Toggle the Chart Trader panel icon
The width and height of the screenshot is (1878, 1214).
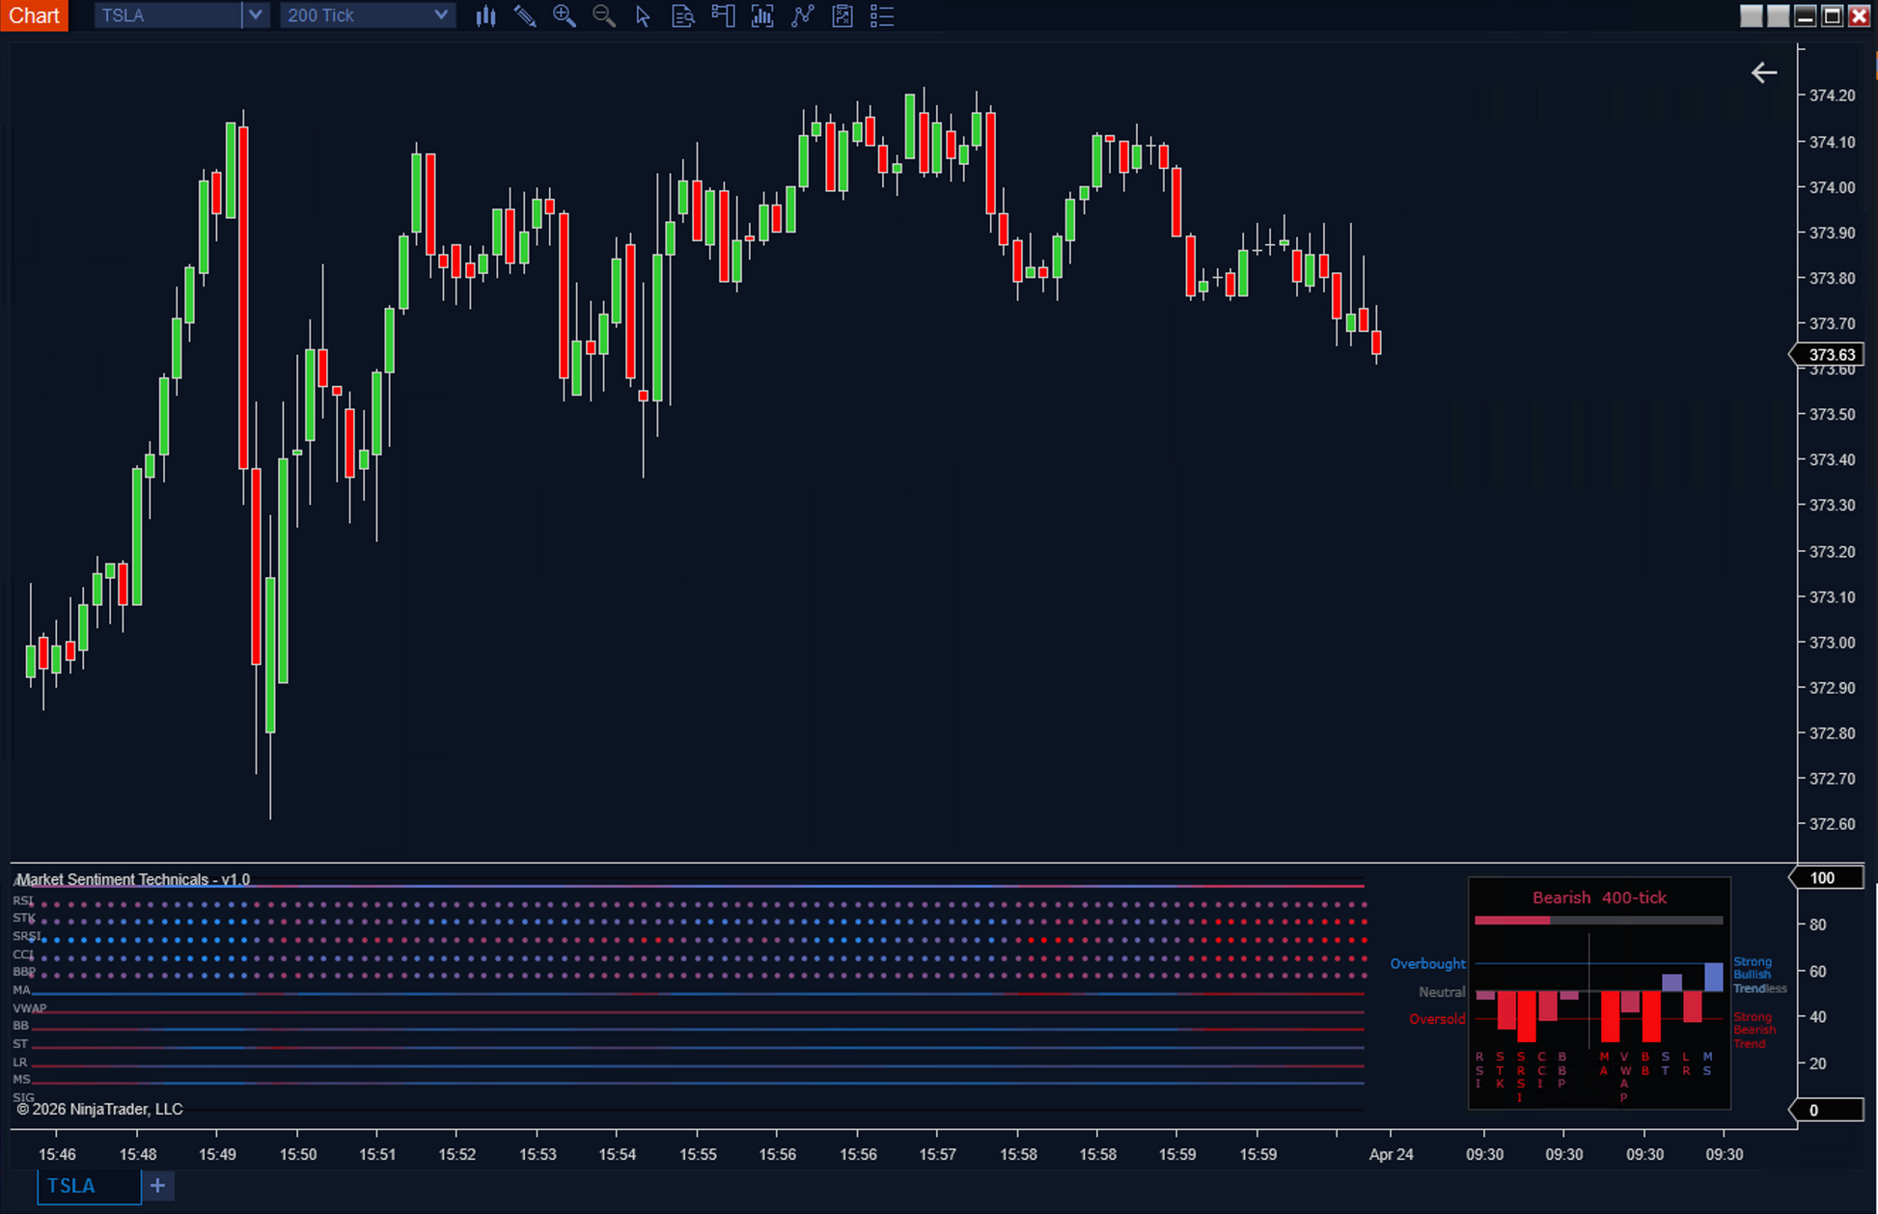tap(723, 15)
